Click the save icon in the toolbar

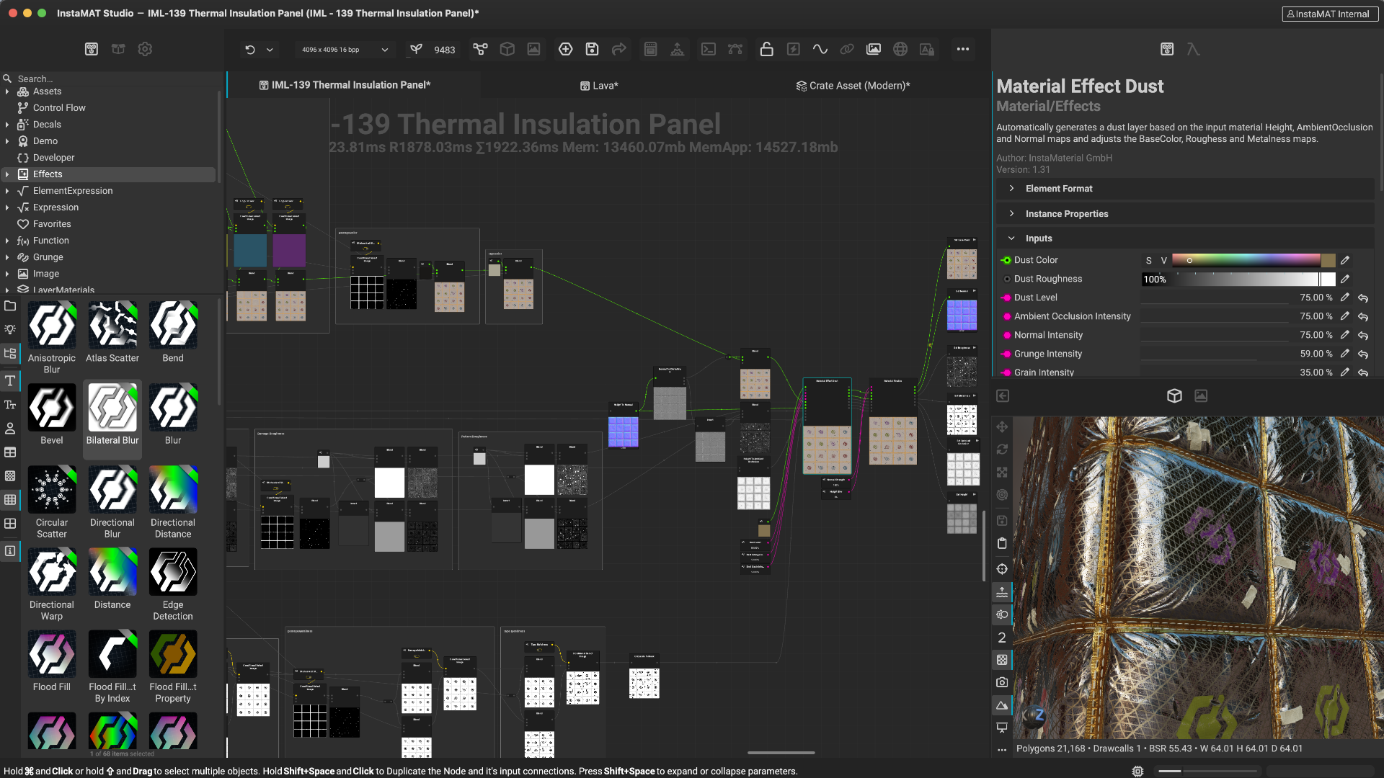coord(592,49)
